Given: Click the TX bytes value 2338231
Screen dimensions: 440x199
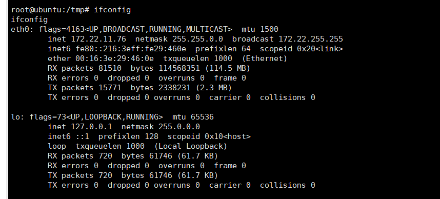Looking at the screenshot, I should [174, 88].
